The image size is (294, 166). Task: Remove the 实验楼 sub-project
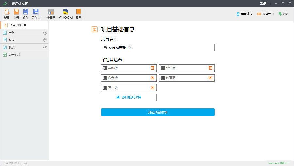coord(153,68)
